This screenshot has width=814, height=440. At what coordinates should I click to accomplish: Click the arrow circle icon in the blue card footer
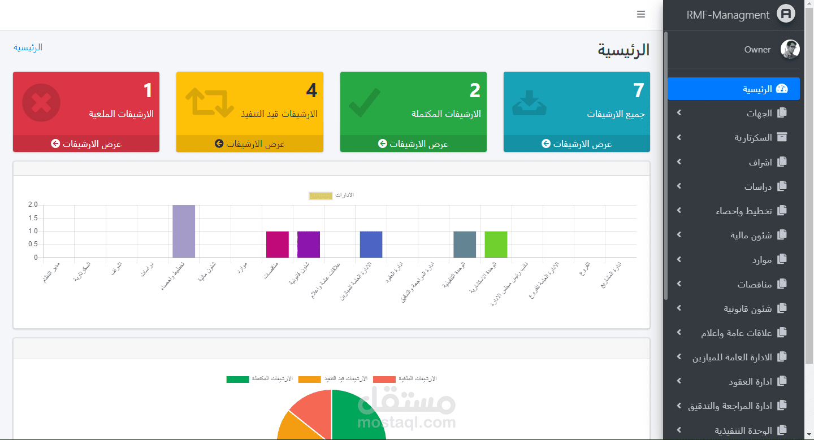pyautogui.click(x=546, y=143)
